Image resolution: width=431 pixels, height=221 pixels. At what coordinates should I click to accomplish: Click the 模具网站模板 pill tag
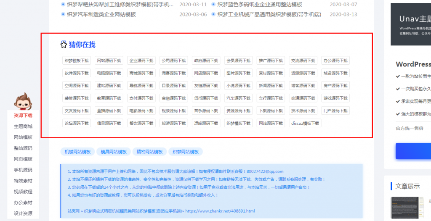[x=114, y=152]
